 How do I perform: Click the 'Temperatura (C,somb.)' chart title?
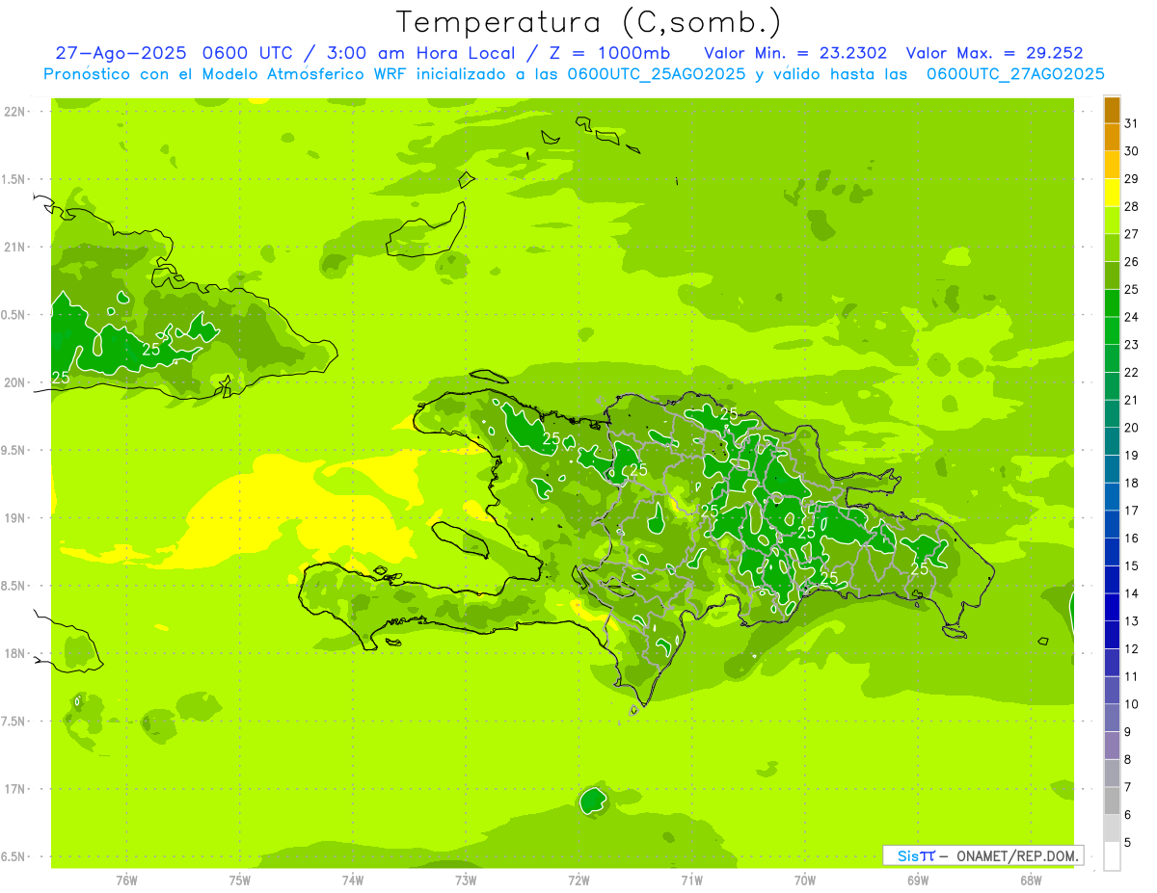[588, 22]
